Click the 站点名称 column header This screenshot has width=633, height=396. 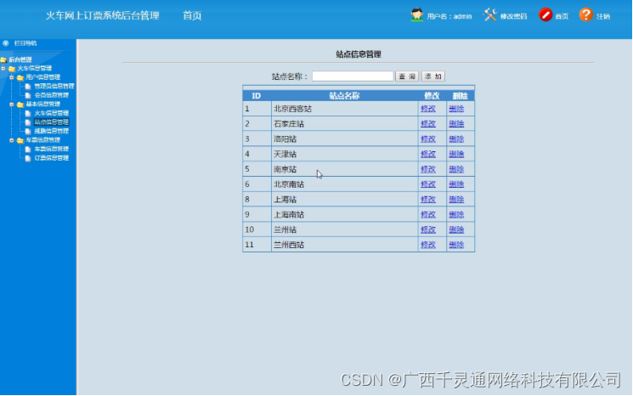[x=344, y=96]
